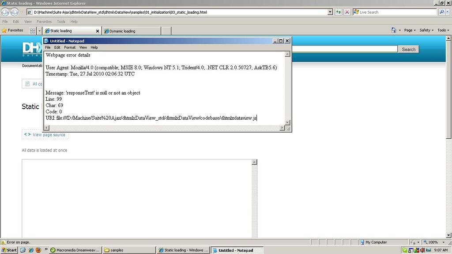The width and height of the screenshot is (452, 254).
Task: Click the DHTMLX site Search button
Action: click(408, 49)
